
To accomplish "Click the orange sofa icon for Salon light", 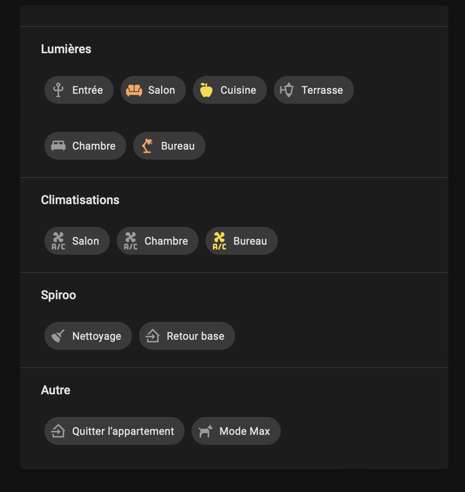I will click(x=134, y=90).
